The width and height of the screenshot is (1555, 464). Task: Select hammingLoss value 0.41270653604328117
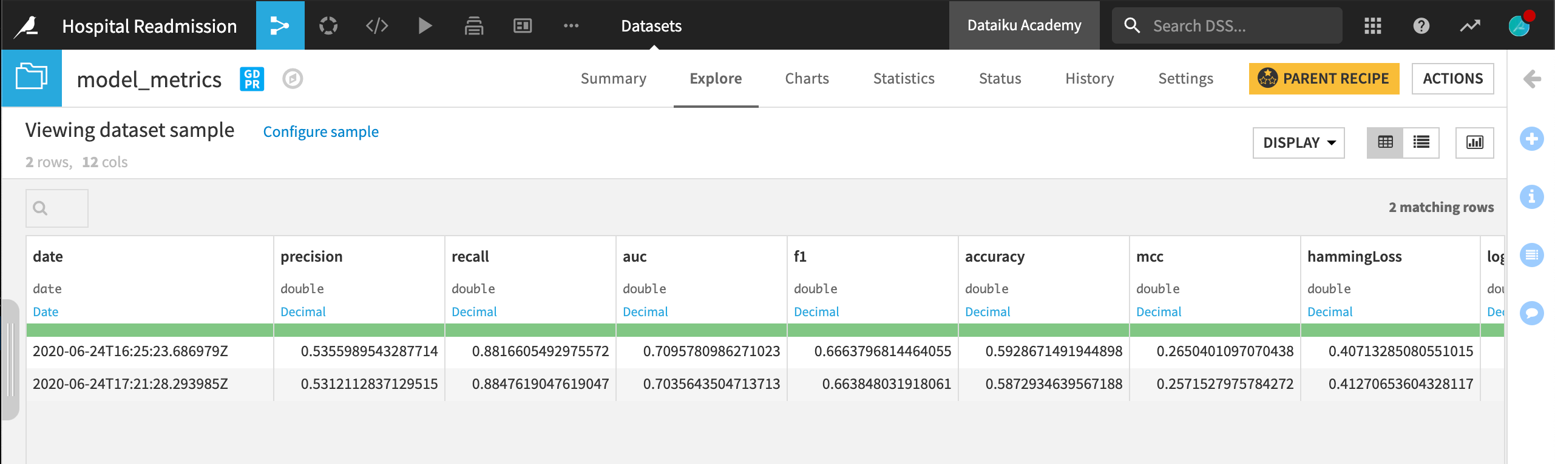tap(1391, 384)
